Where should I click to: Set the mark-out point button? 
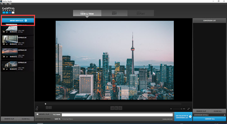pyautogui.click(x=50, y=108)
